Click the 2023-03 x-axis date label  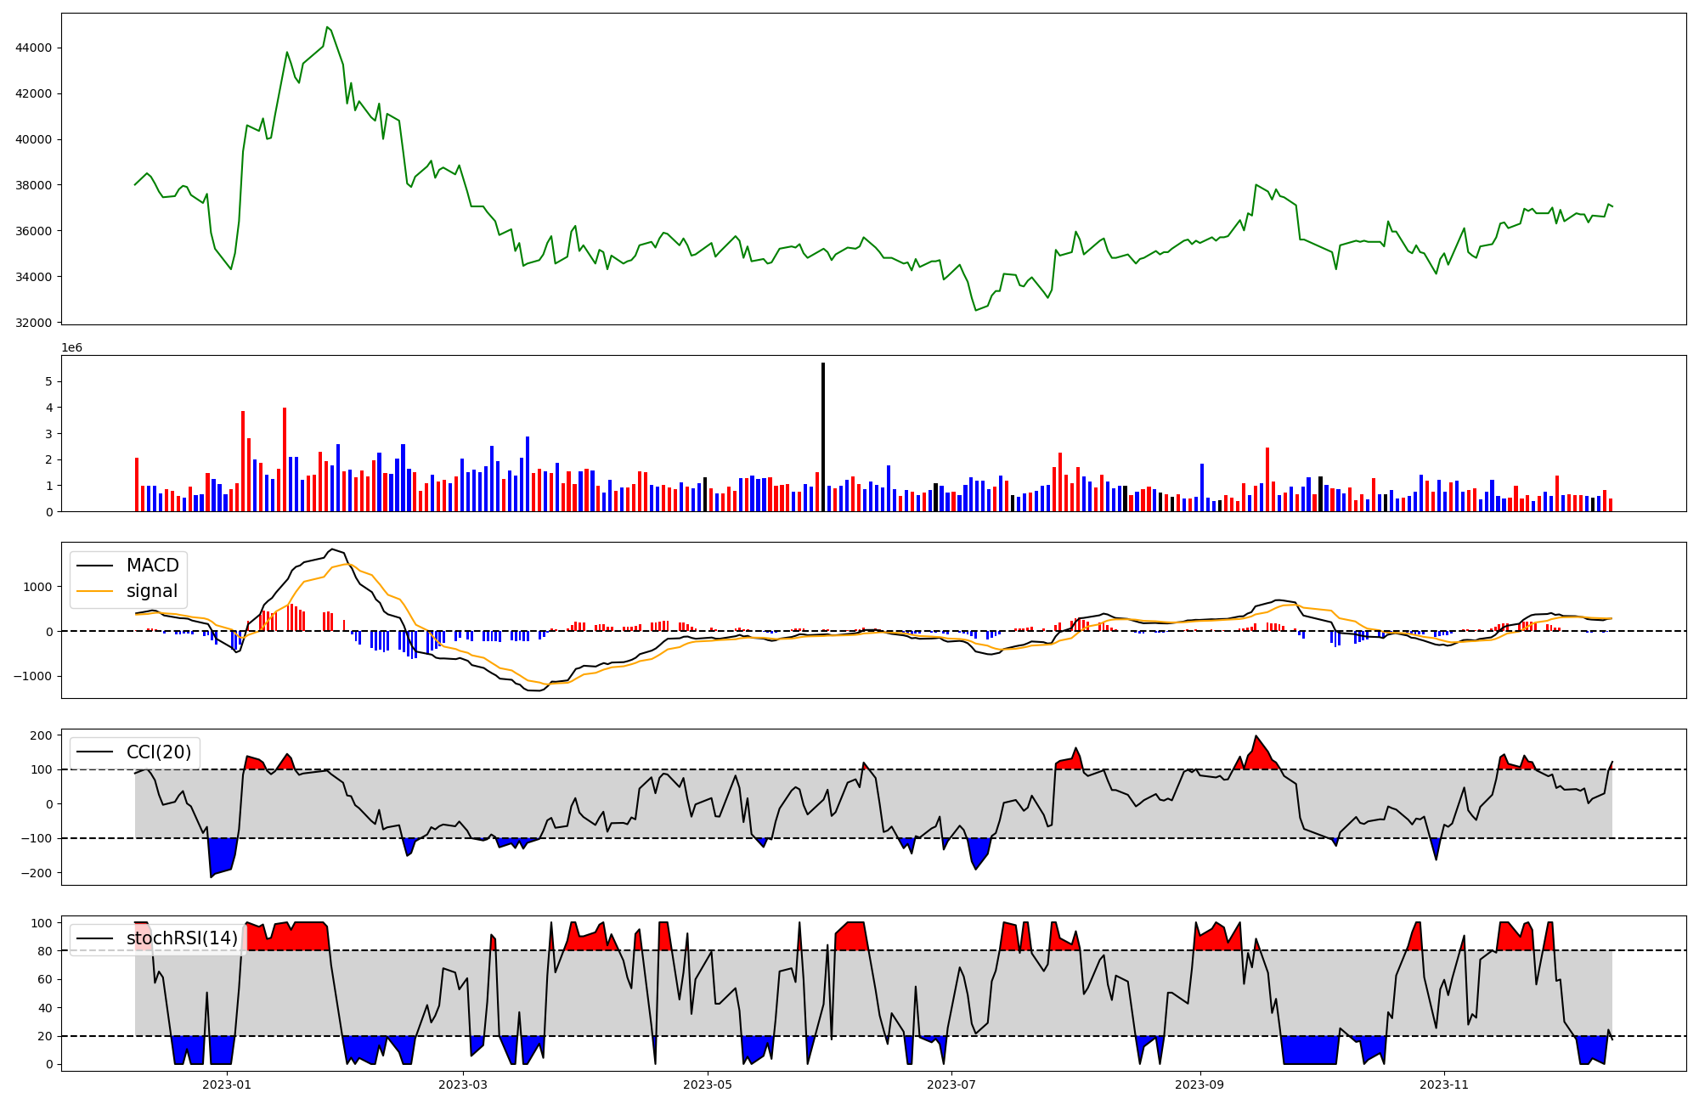click(x=464, y=1084)
